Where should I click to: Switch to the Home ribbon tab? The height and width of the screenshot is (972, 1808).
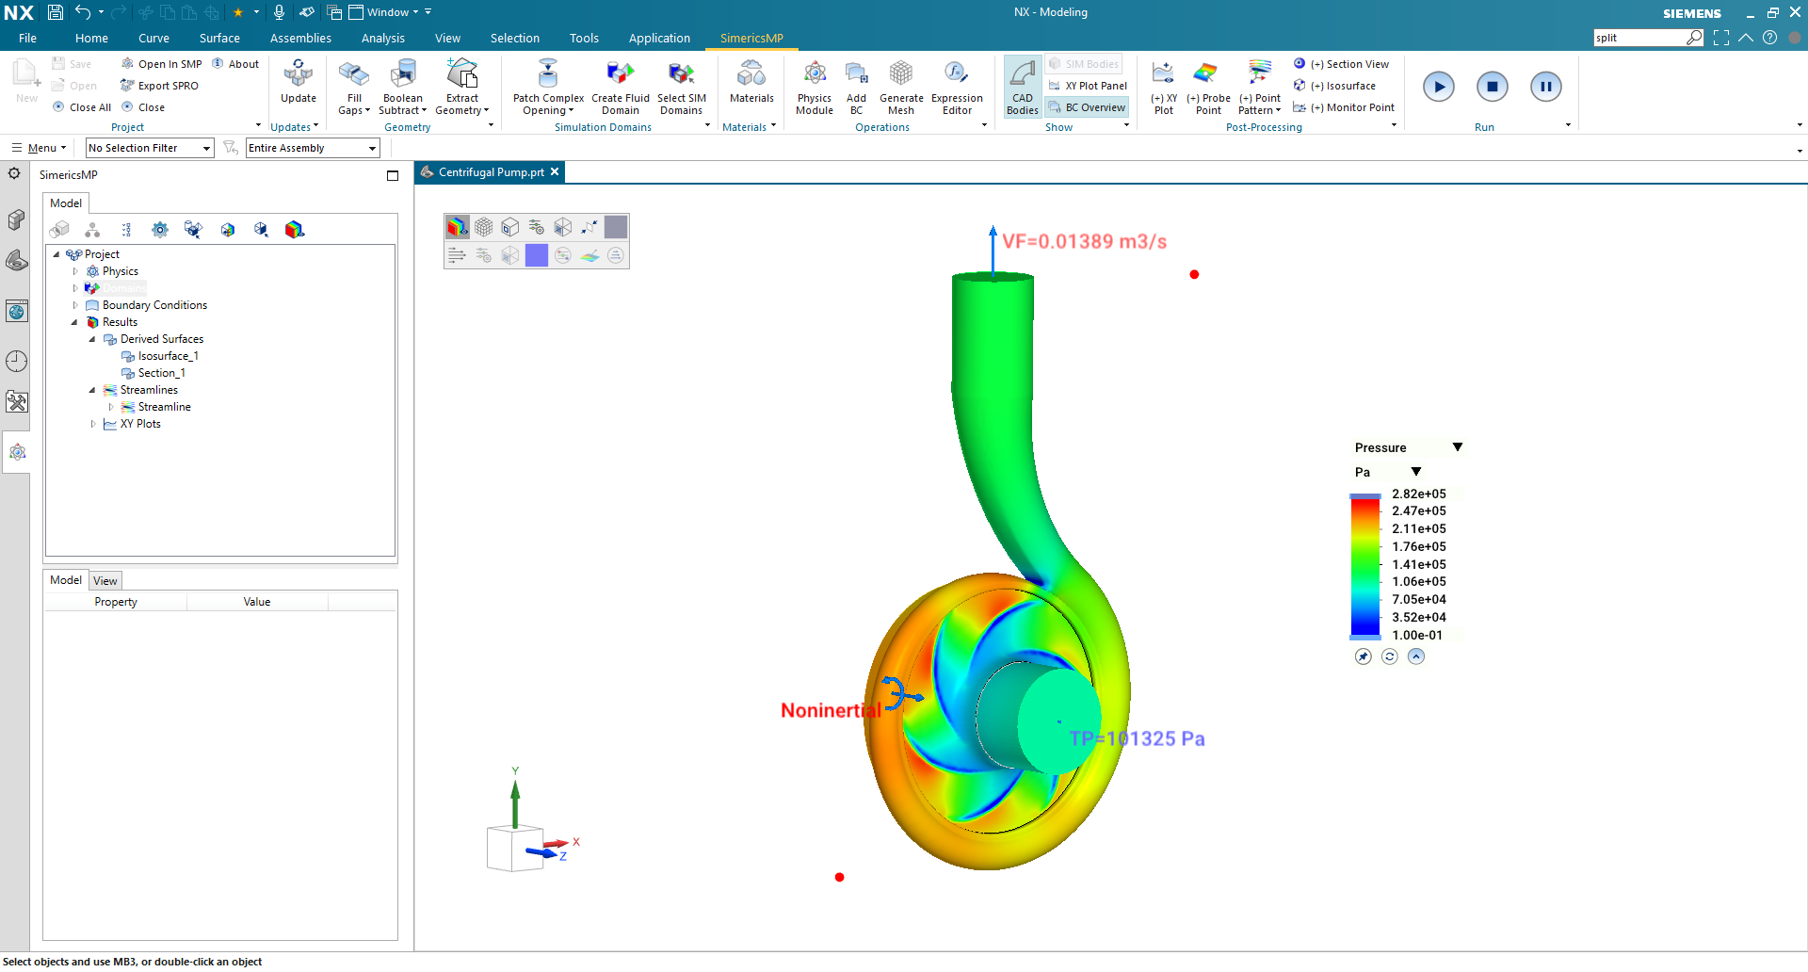click(x=90, y=38)
